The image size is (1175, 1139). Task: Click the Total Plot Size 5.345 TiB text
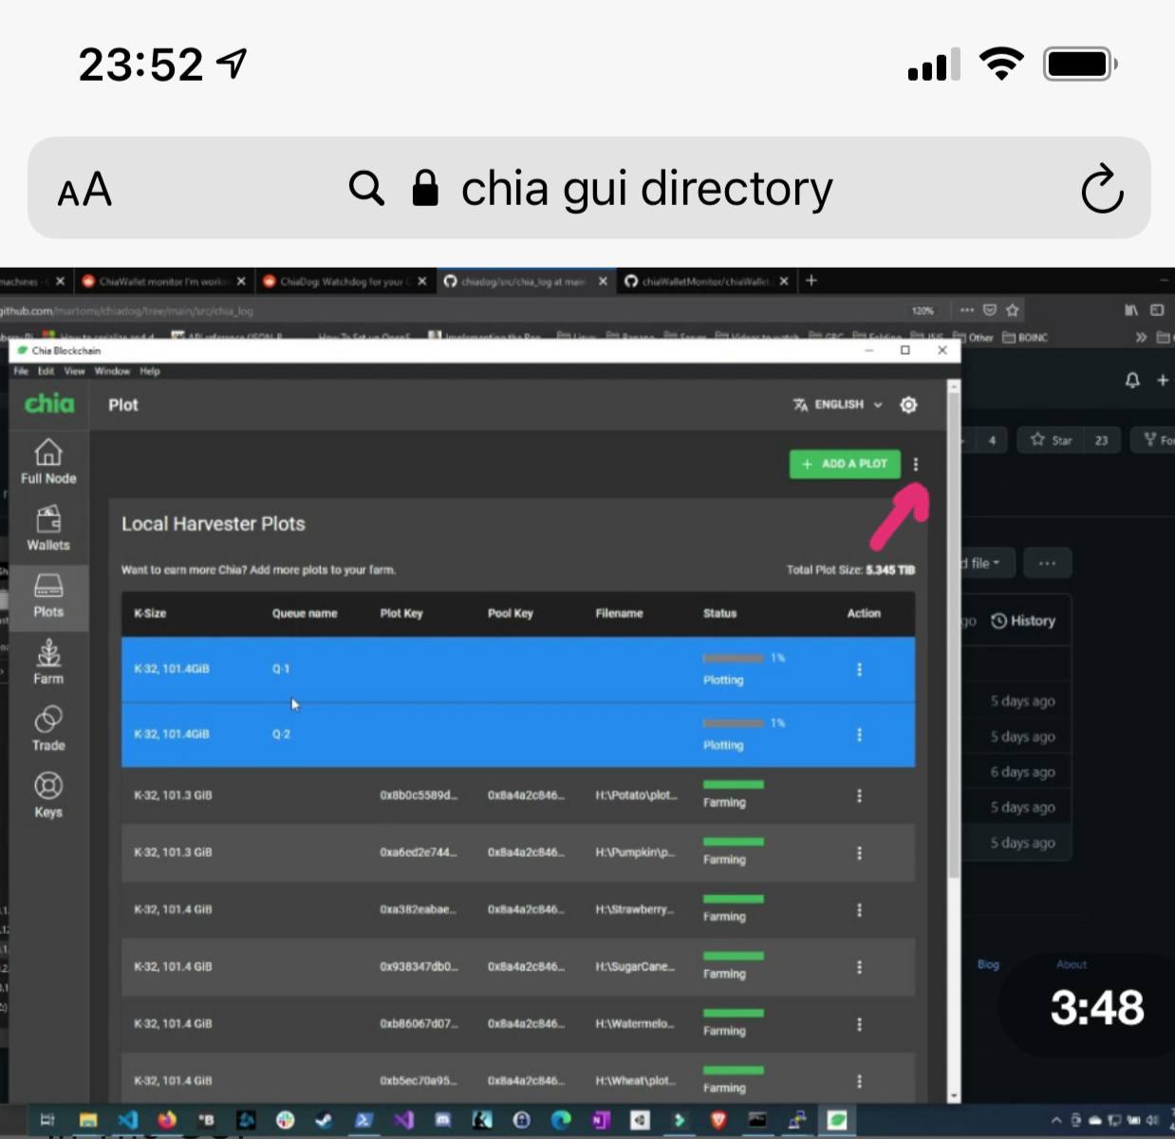pyautogui.click(x=850, y=570)
